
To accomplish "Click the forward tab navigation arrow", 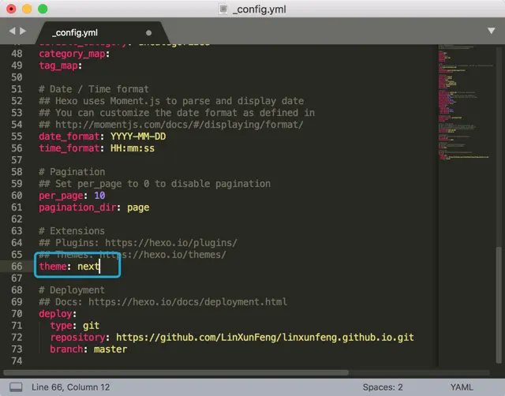I will pos(23,31).
